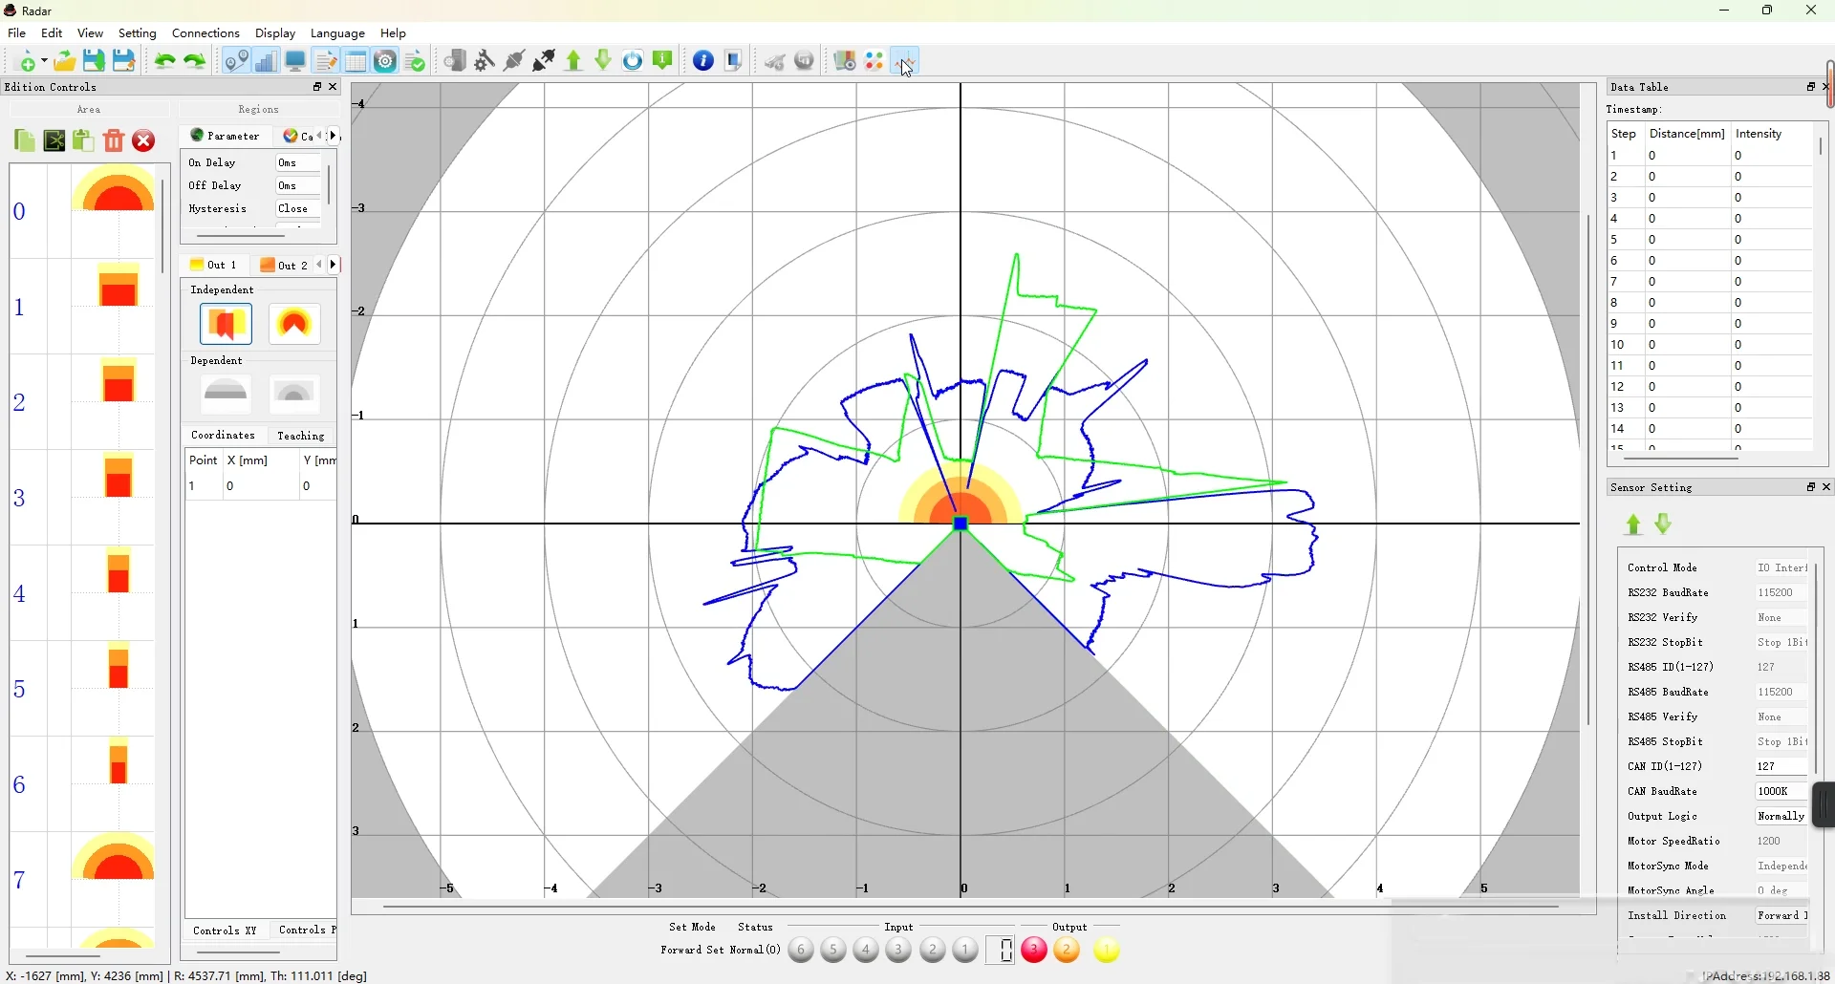
Task: Select the Independent polygon region mode
Action: pos(226,324)
